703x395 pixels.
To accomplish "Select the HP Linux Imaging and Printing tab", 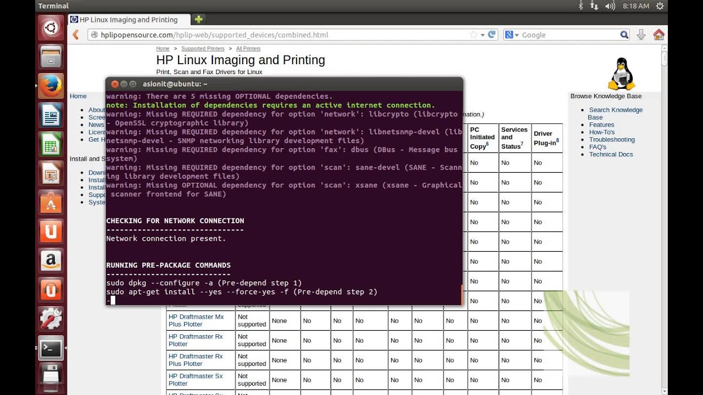I will point(129,19).
